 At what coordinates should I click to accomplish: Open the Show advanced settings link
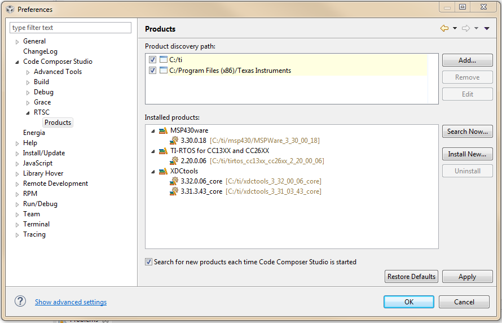tap(71, 302)
